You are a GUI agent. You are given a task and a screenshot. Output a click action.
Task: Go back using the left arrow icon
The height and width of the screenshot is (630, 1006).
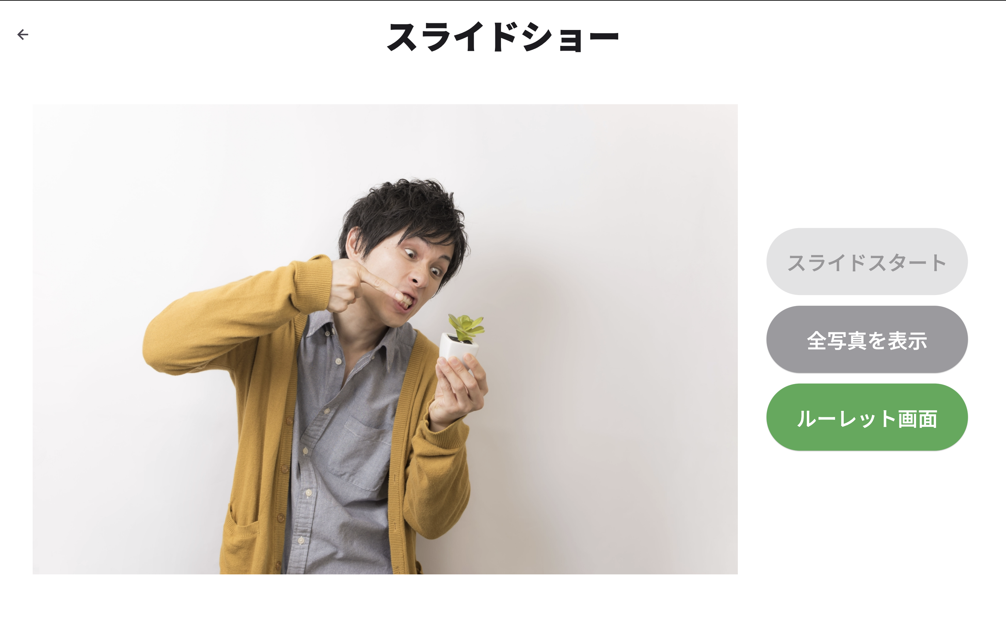point(23,34)
